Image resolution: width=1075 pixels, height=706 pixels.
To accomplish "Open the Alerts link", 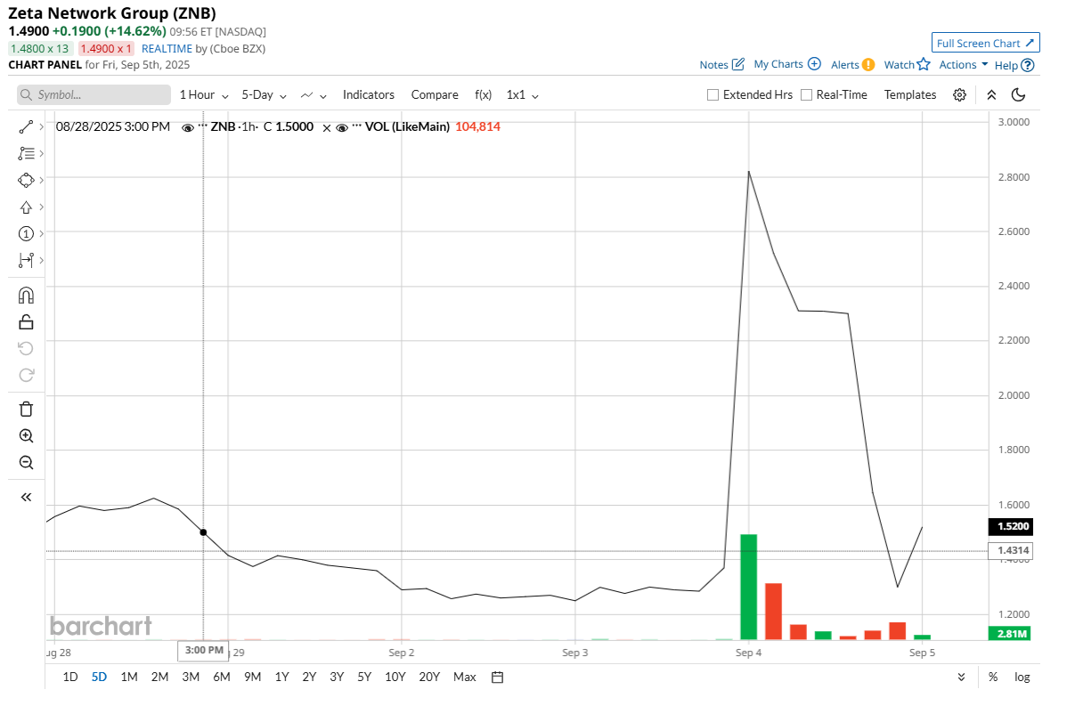I will pos(845,64).
